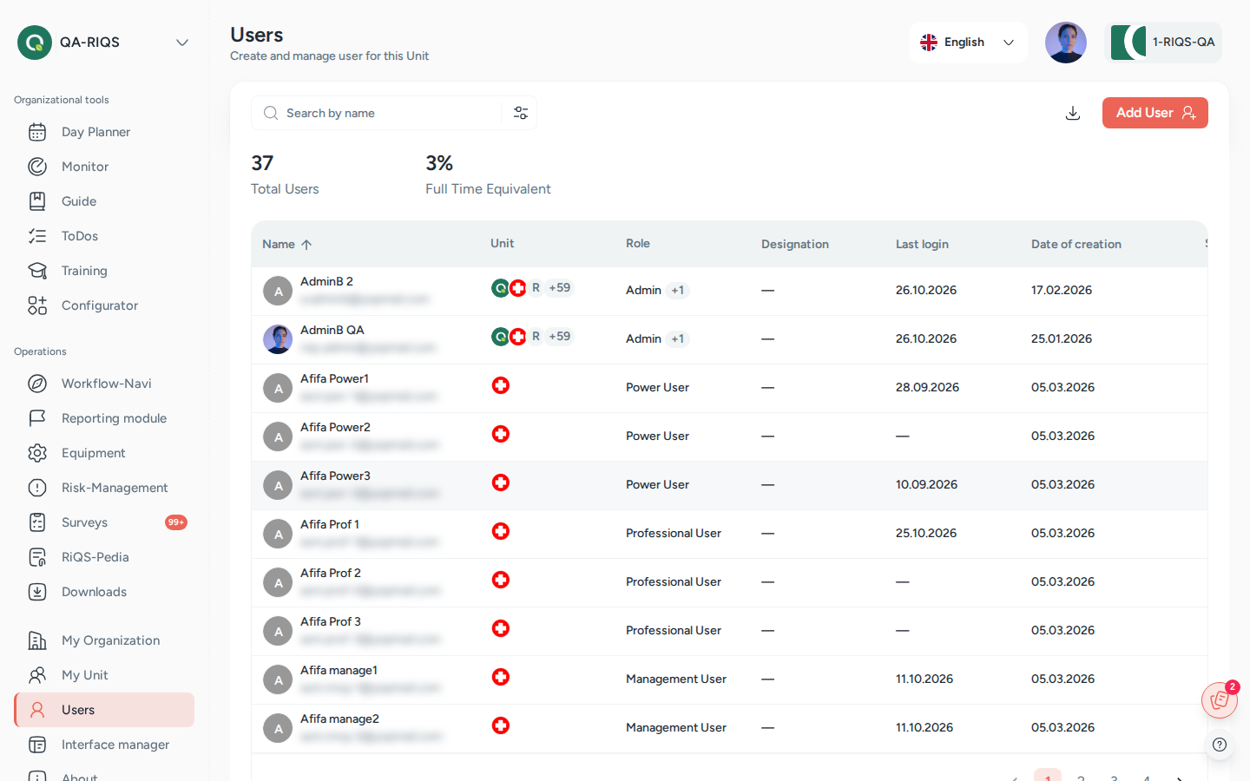Go to page 2 of users
Viewport: 1250px width, 781px height.
(x=1081, y=778)
